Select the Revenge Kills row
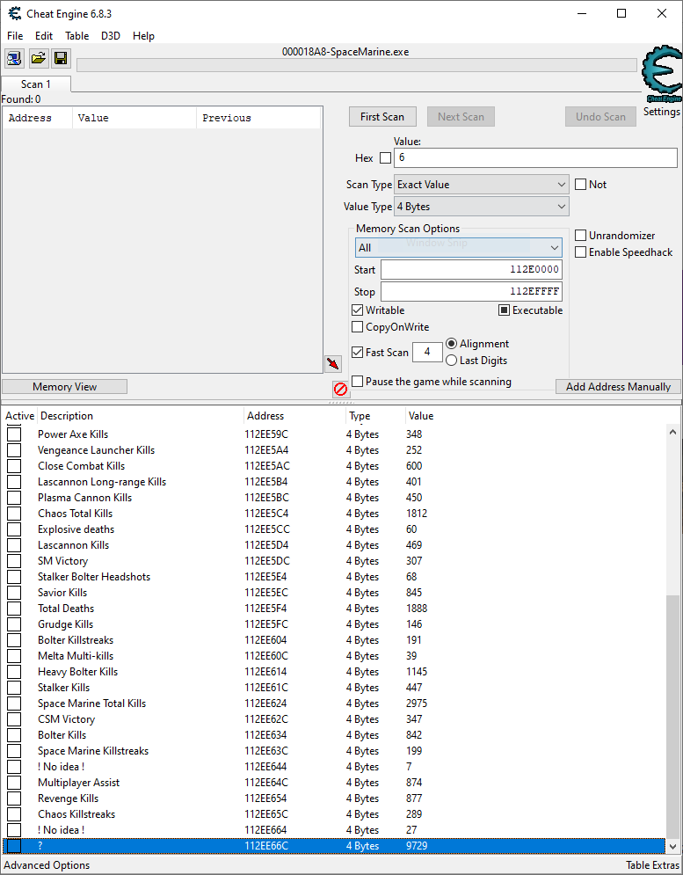The width and height of the screenshot is (683, 875). (x=334, y=798)
